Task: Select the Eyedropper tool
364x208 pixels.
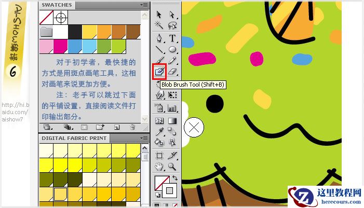Action: (159, 131)
